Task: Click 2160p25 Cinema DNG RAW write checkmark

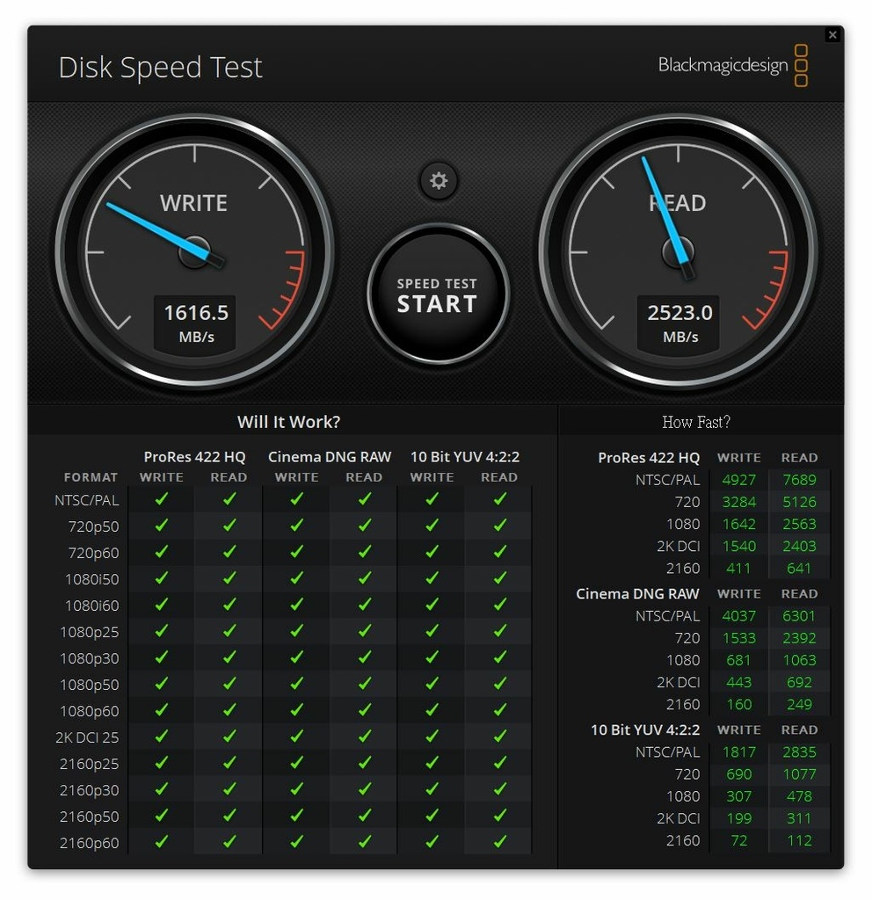Action: (297, 764)
